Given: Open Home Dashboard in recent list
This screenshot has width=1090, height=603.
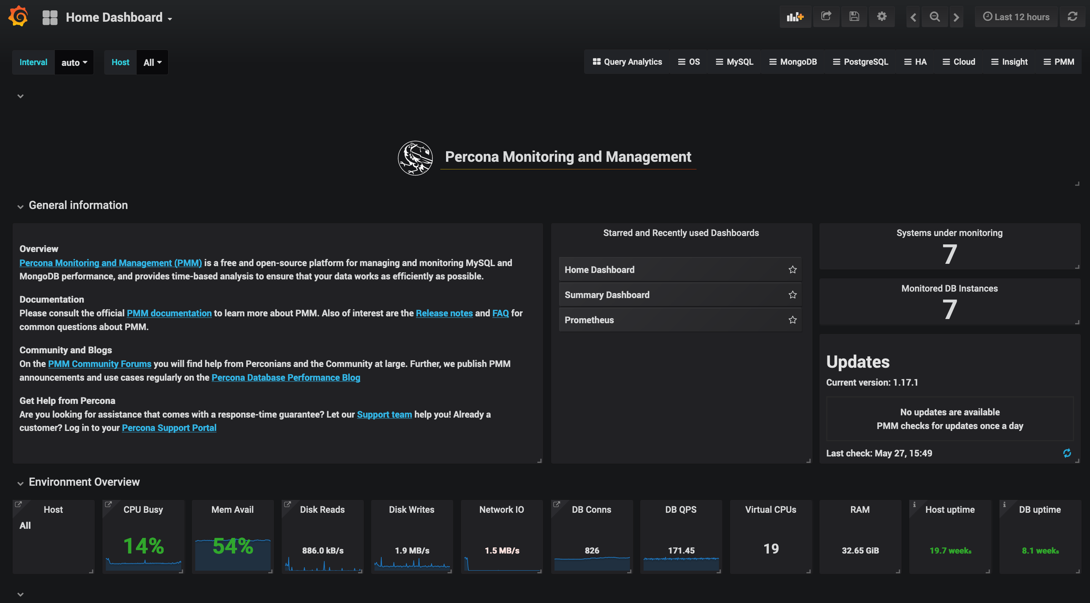Looking at the screenshot, I should tap(680, 270).
